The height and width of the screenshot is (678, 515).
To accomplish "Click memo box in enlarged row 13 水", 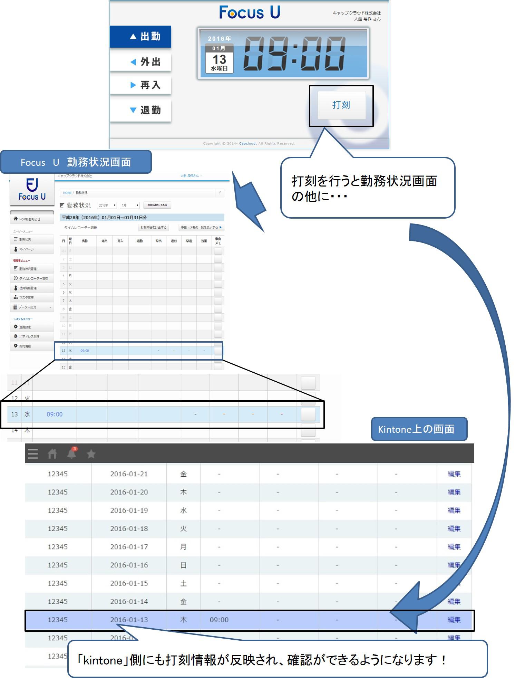I will pyautogui.click(x=308, y=414).
